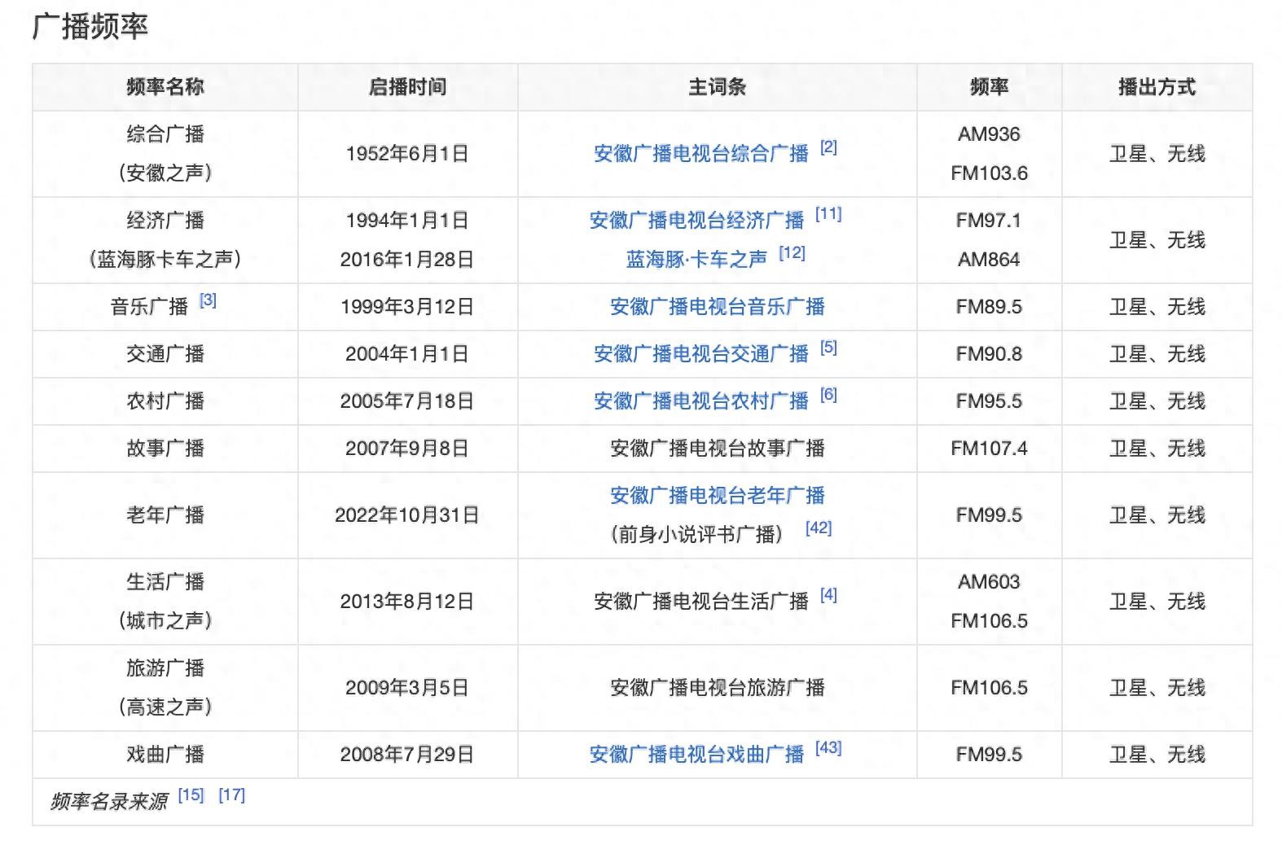Open the 安徽广播电视台经济广播 link
1282x845 pixels.
pos(696,221)
